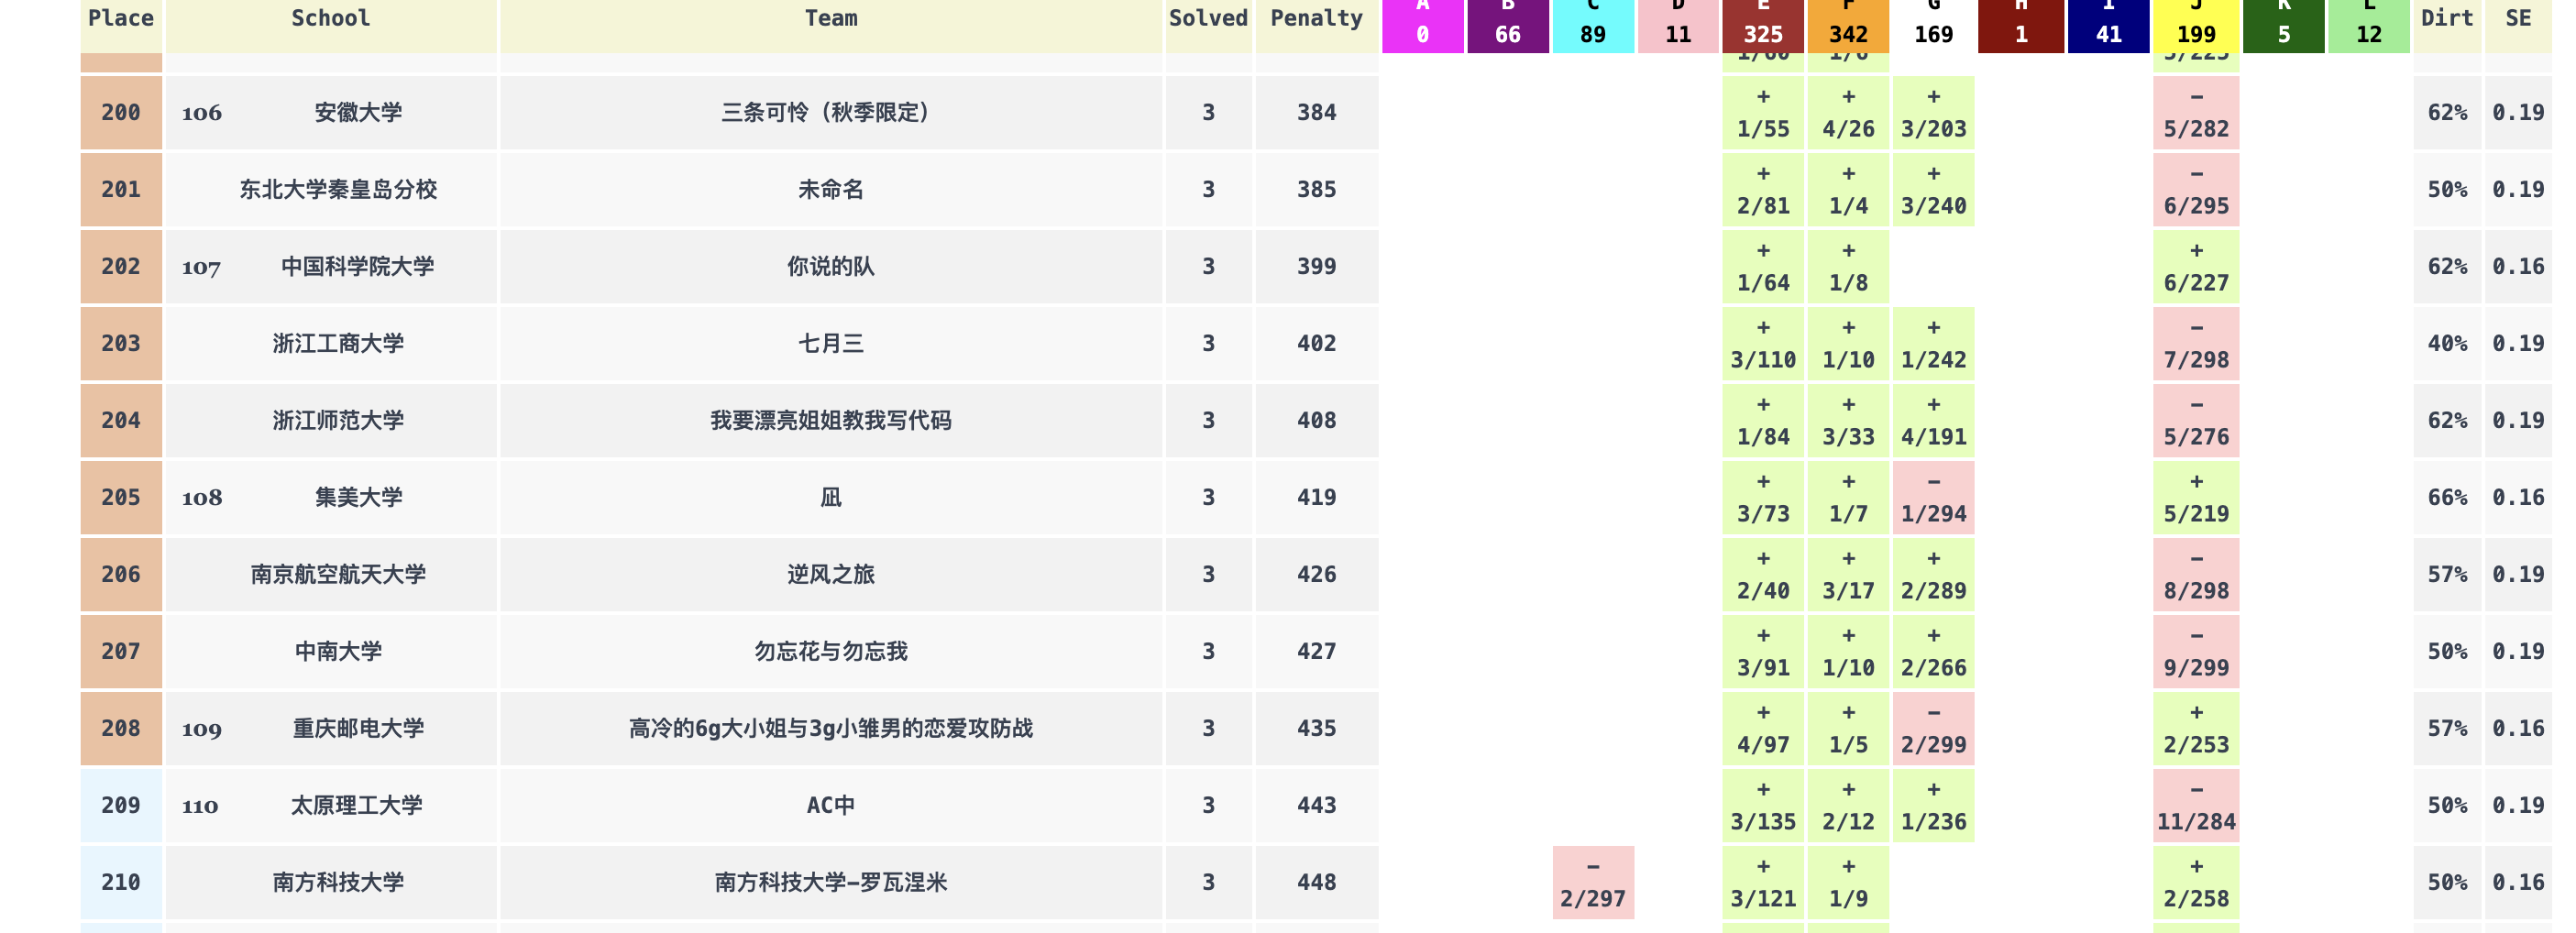The width and height of the screenshot is (2576, 933).
Task: Click team 高冷的6g大小姐与3g小雏男的恋爱攻防战
Action: point(831,729)
